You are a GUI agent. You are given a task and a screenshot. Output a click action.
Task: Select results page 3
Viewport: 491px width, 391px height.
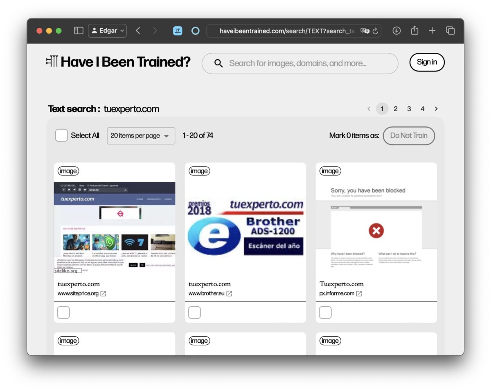409,109
